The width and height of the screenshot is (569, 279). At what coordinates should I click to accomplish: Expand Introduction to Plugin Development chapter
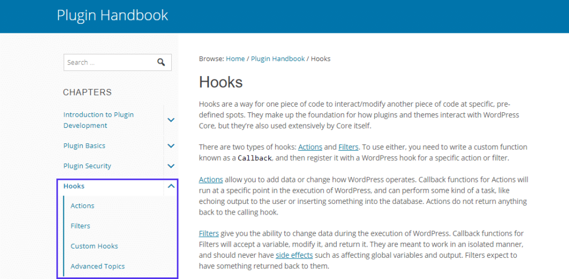(x=171, y=120)
